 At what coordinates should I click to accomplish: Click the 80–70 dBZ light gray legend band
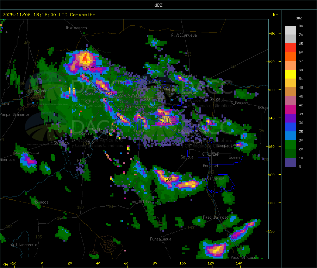(x=290, y=30)
